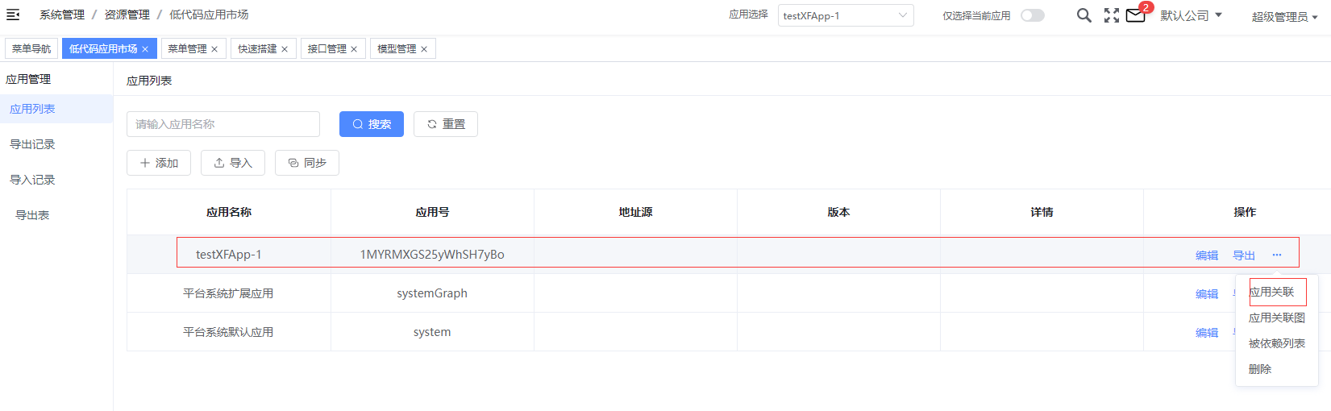Viewport: 1331px width, 411px height.
Task: Open the 应用选择 dropdown showing testXFApp-1
Action: (846, 15)
